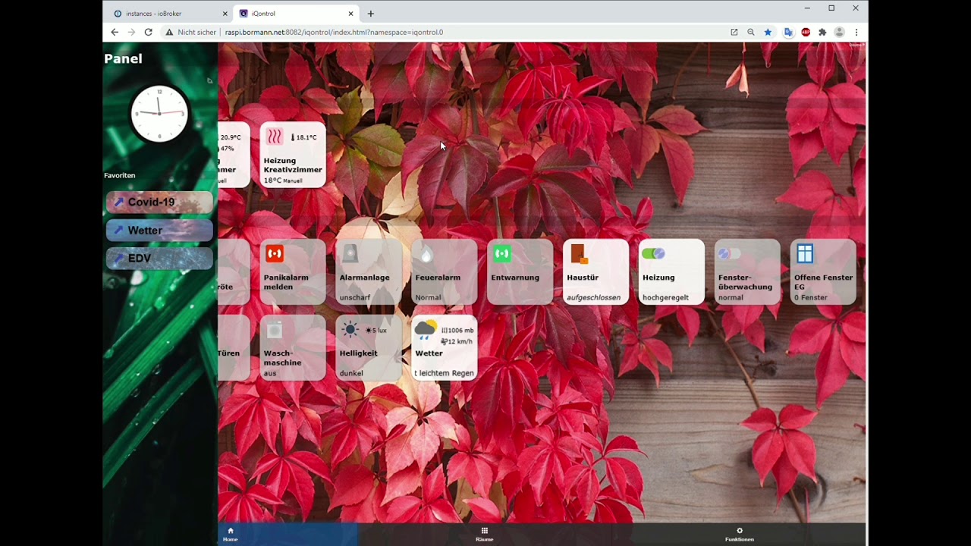Open the Wetter favorite in the panel
The image size is (971, 546).
point(159,230)
